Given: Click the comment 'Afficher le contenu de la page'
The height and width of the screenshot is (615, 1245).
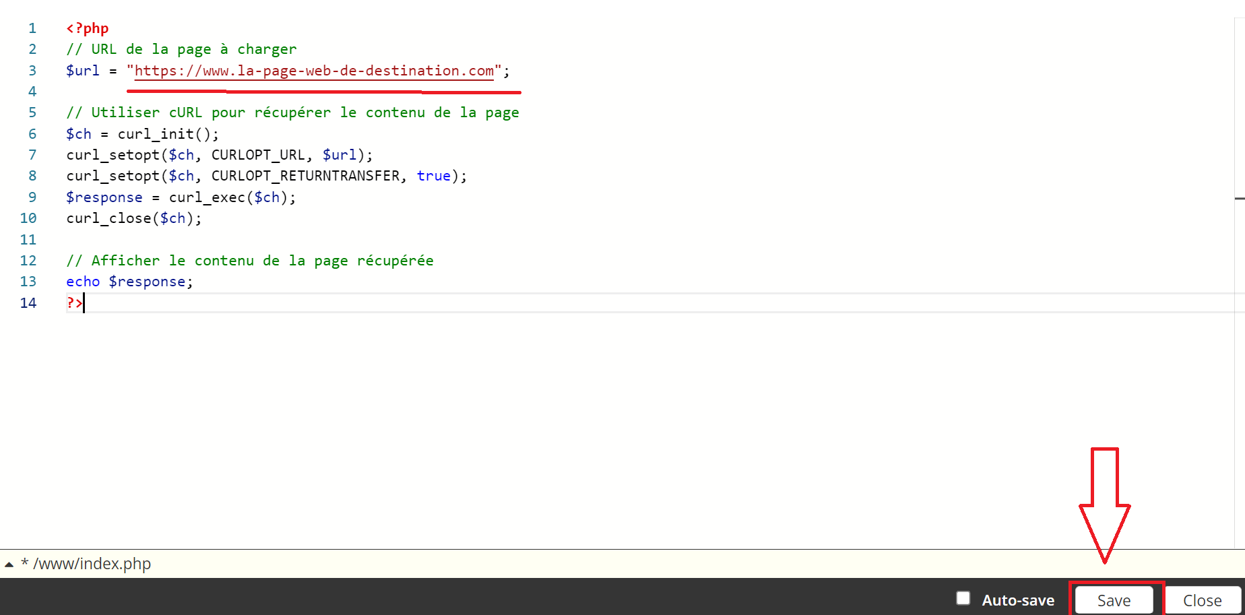Looking at the screenshot, I should pyautogui.click(x=250, y=261).
